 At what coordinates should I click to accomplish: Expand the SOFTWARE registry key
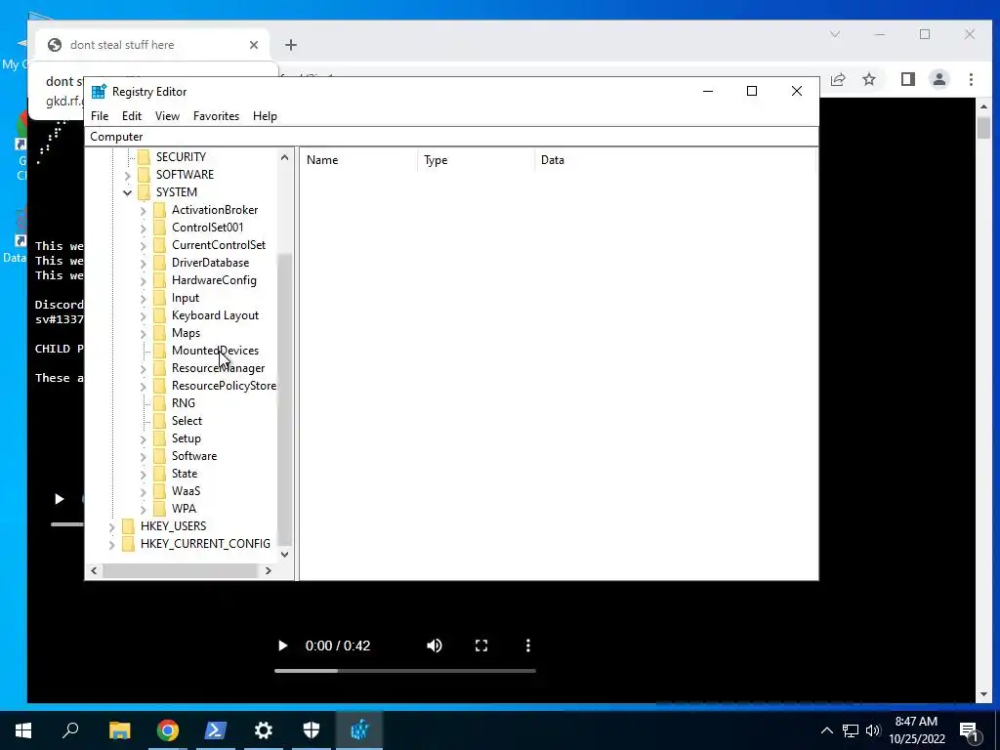click(x=128, y=175)
